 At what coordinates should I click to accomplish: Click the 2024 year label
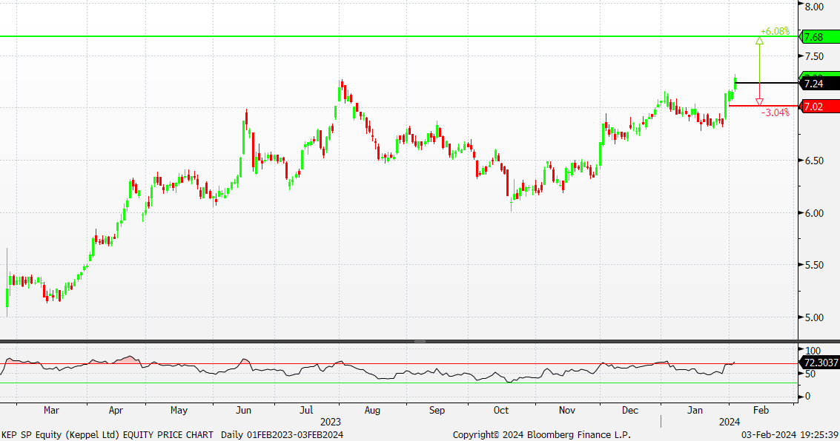point(730,422)
